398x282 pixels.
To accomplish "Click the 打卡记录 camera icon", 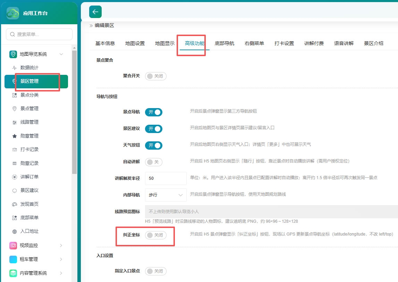I will tap(15, 150).
